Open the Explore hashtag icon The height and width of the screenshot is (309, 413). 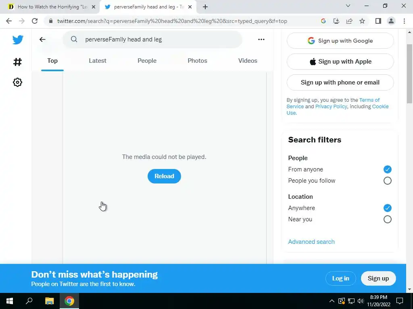pyautogui.click(x=18, y=62)
